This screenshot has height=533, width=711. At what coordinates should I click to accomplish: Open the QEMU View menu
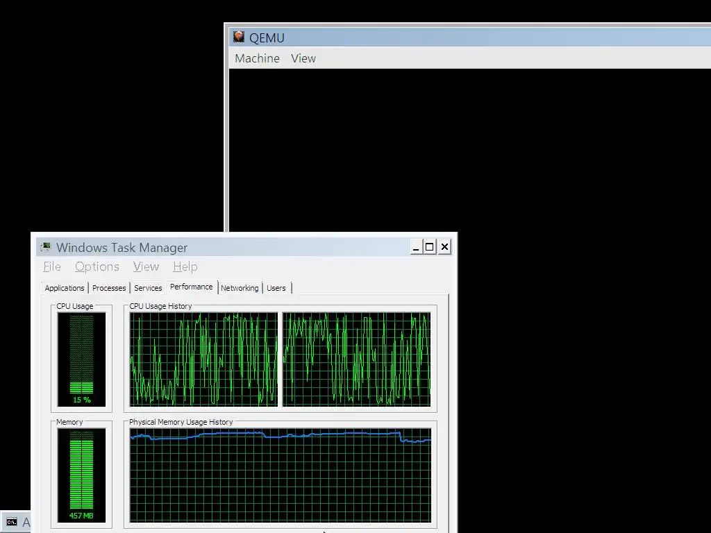point(303,58)
